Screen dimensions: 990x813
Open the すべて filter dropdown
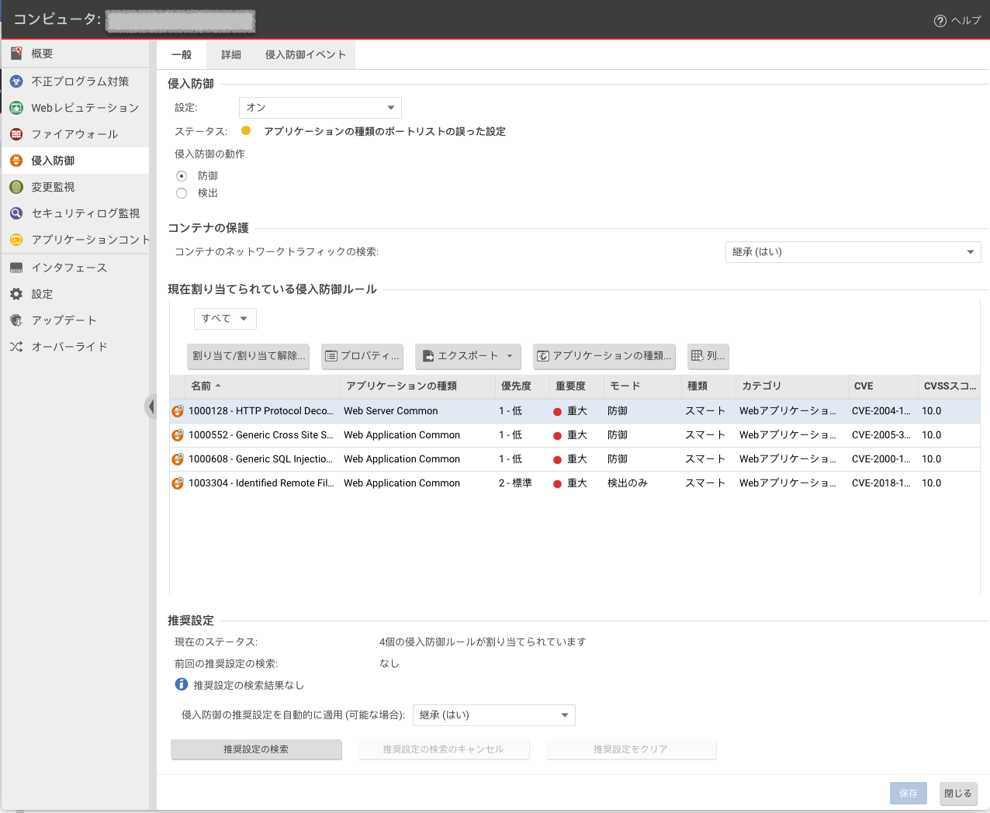click(224, 319)
